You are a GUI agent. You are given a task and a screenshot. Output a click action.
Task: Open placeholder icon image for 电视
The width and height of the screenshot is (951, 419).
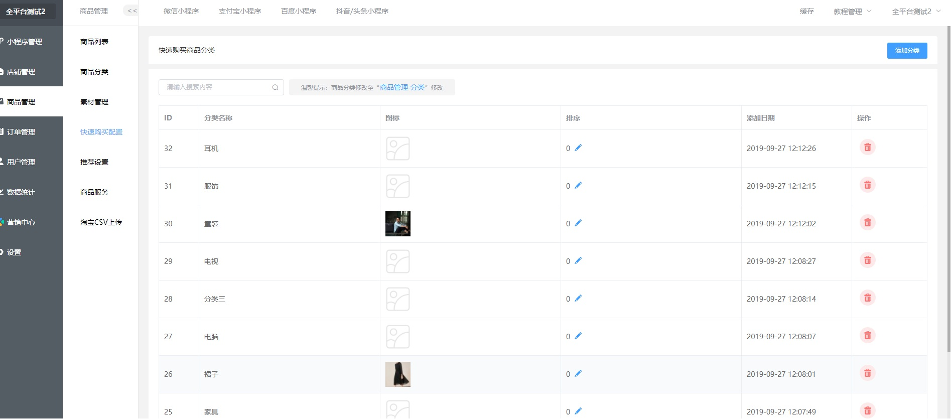point(398,261)
